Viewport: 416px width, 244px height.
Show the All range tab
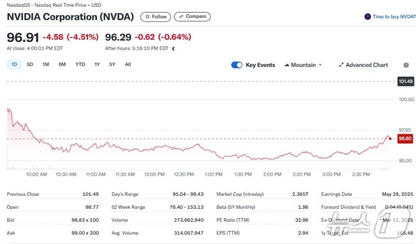[128, 65]
